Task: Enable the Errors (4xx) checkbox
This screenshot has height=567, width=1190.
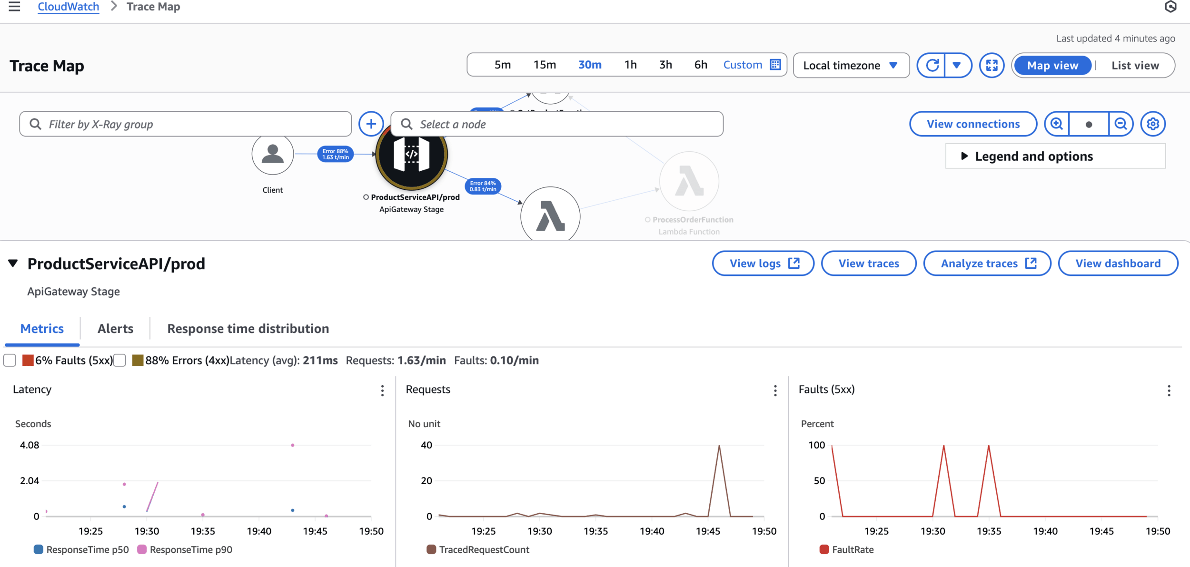Action: (120, 361)
